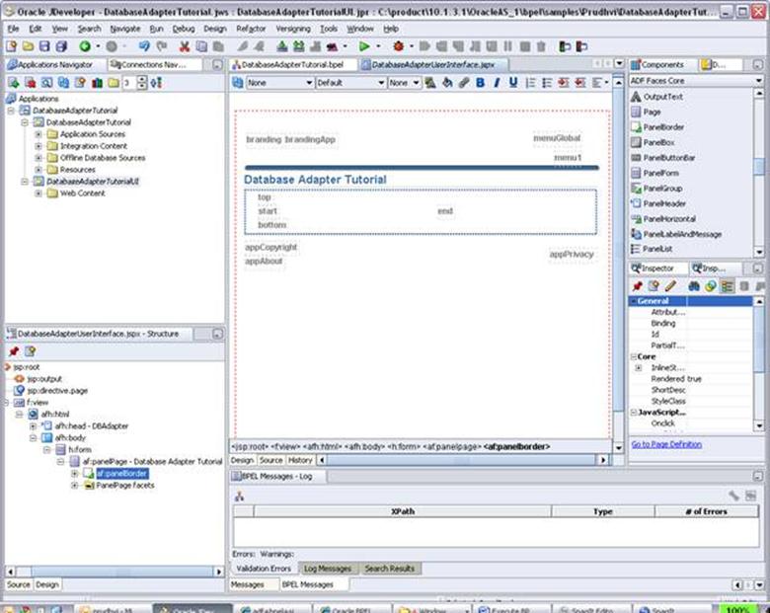Click the green Back navigation icon

pos(85,46)
